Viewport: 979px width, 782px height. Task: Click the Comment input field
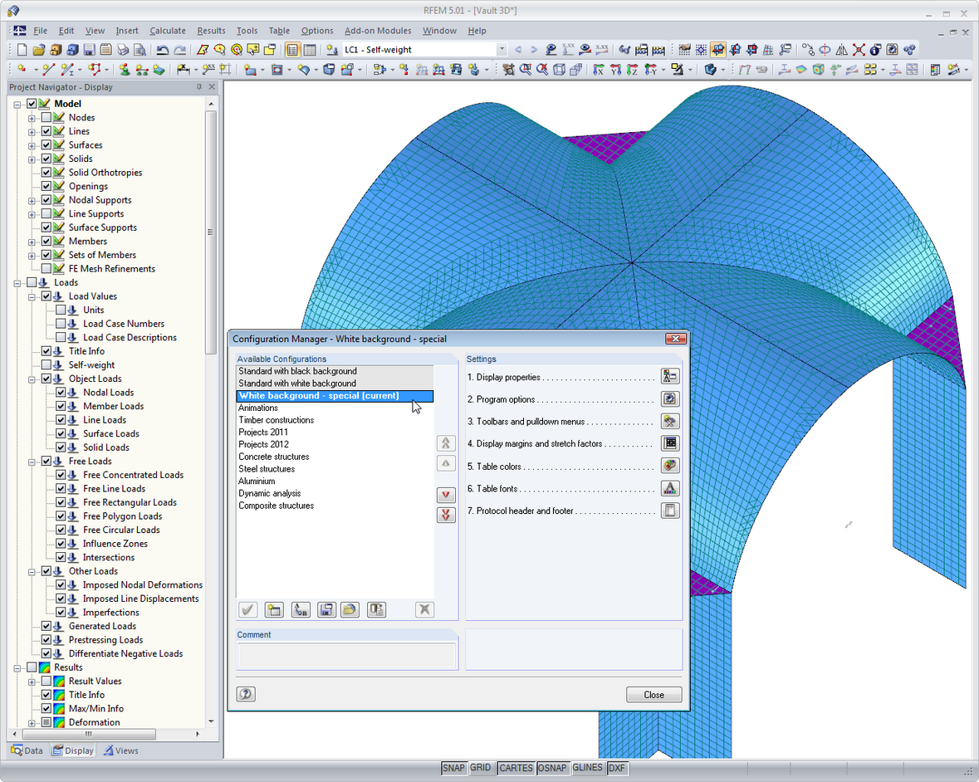coord(346,656)
